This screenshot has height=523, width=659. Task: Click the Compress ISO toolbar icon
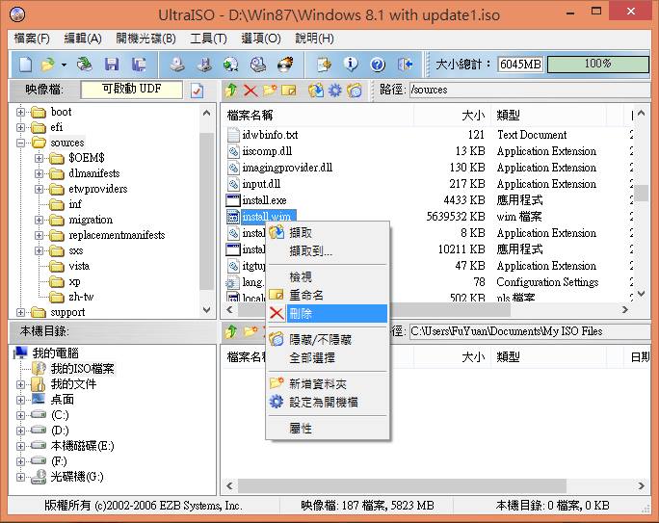click(204, 65)
